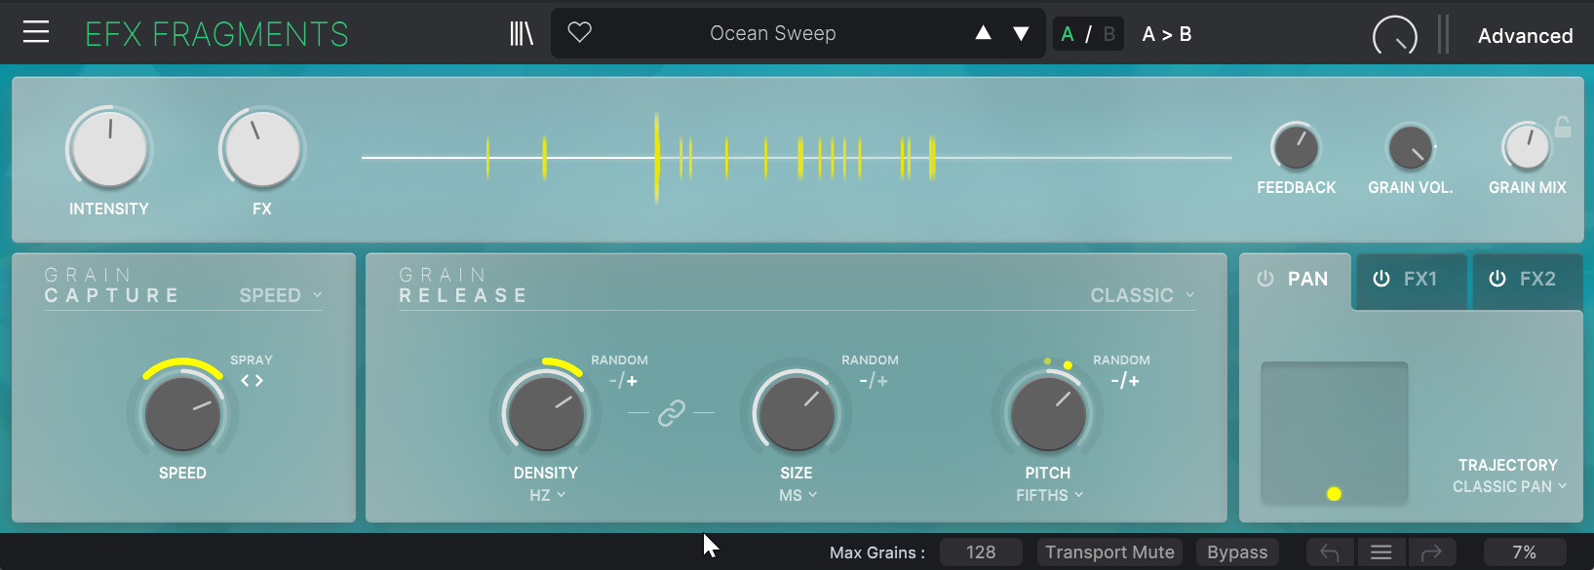This screenshot has width=1594, height=570.
Task: Click the Transport Mute button
Action: 1109,552
